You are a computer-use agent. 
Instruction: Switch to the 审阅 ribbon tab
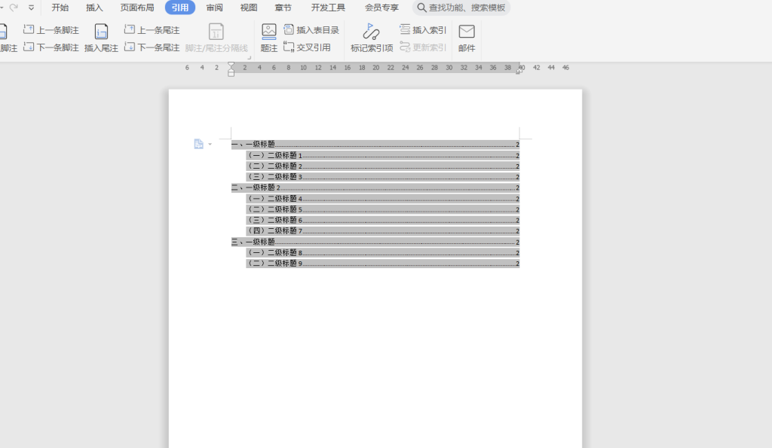[213, 8]
